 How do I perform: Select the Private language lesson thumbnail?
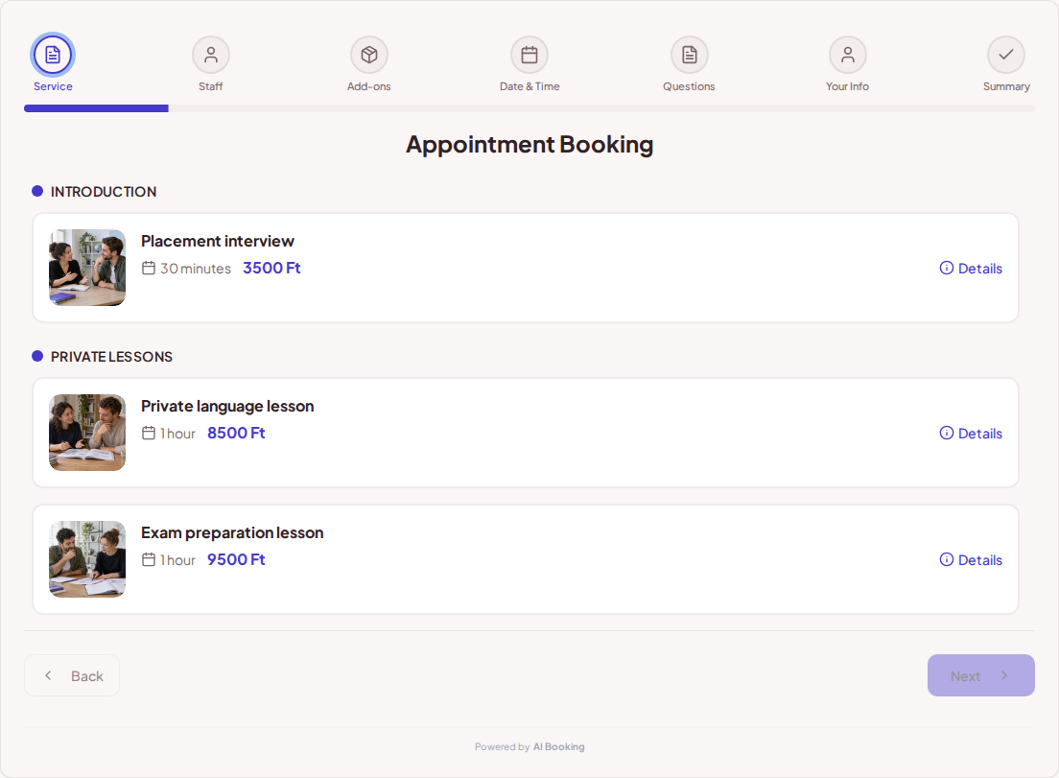[87, 433]
